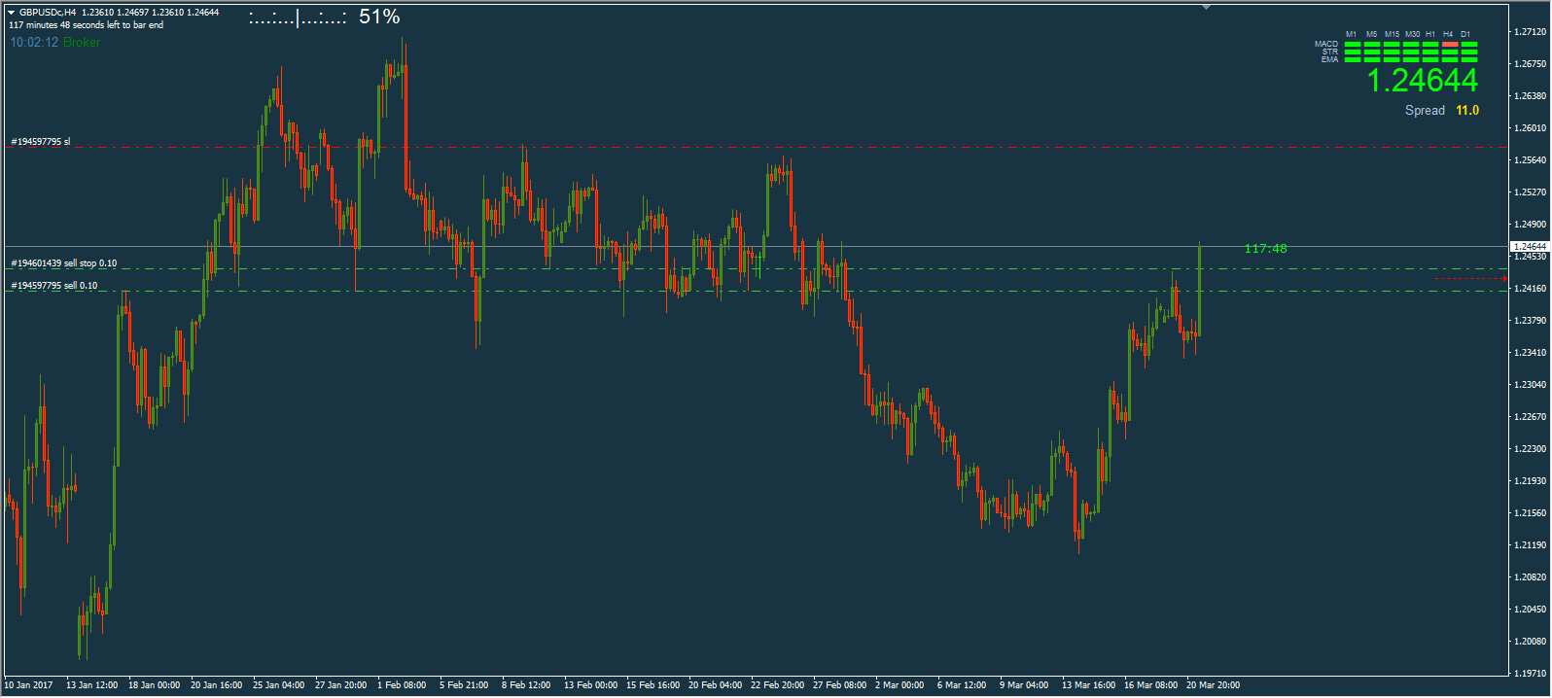Screen dimensions: 1552x698
Task: Open the GBPUSDc,H4 one-click trading arrow
Action: 12,13
